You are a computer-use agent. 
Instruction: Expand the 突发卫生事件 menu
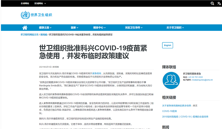click(134, 28)
